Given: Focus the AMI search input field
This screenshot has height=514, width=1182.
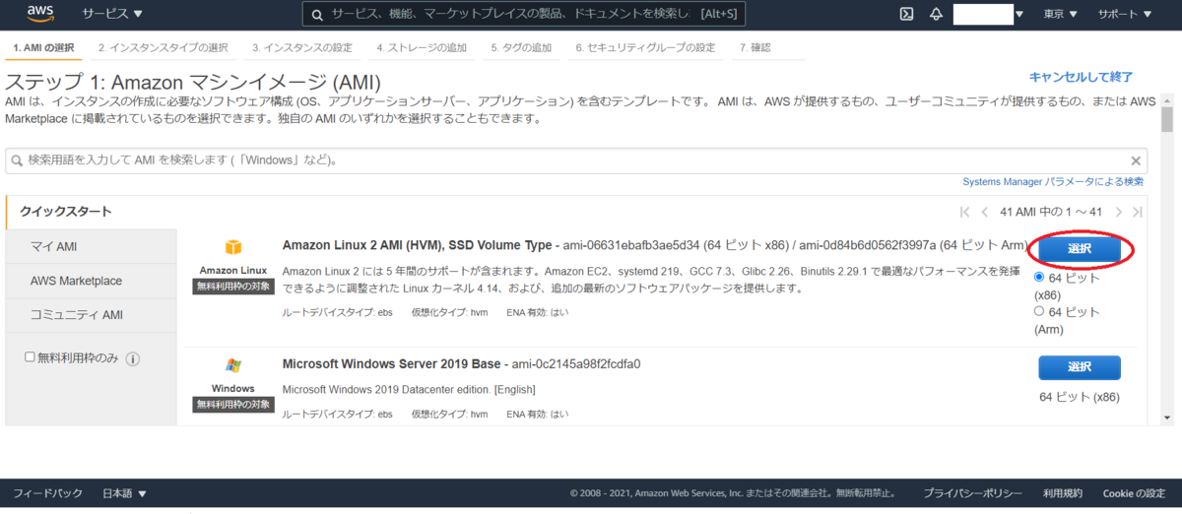Looking at the screenshot, I should (576, 161).
